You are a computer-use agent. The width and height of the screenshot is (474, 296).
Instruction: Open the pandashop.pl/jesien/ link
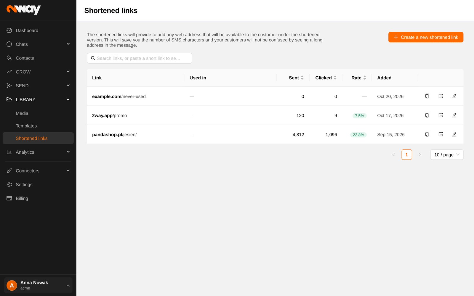click(x=114, y=135)
